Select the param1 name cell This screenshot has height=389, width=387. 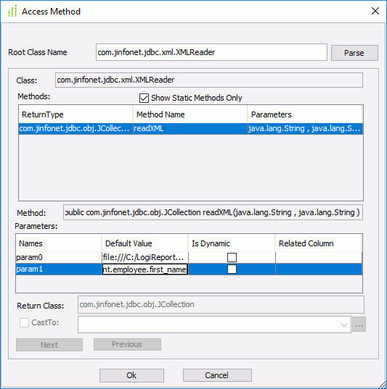click(x=59, y=269)
